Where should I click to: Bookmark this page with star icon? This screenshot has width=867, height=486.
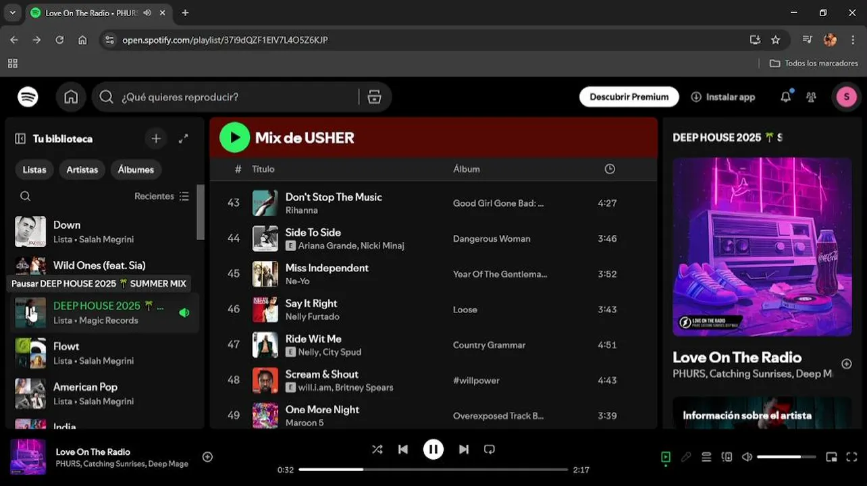tap(776, 40)
